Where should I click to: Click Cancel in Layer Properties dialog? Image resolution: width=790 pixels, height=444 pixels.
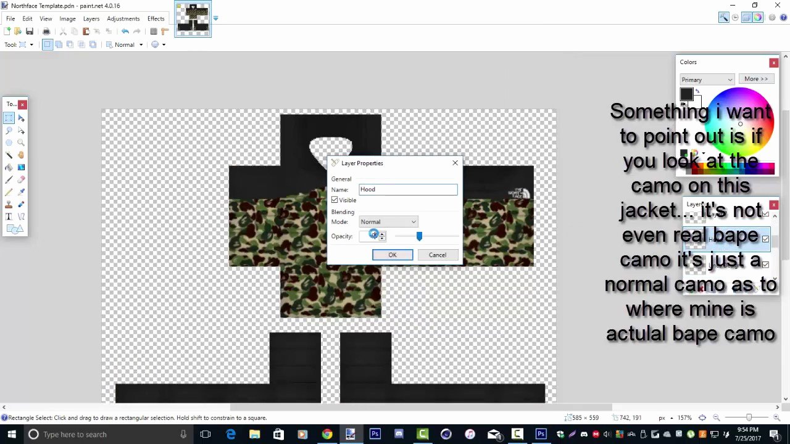click(438, 255)
